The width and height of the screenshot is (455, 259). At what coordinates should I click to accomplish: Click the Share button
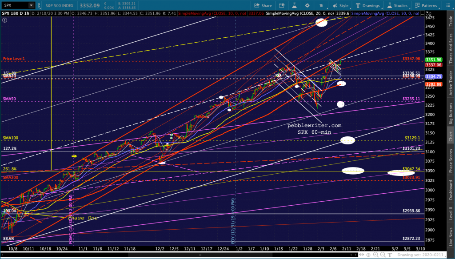(x=263, y=5)
